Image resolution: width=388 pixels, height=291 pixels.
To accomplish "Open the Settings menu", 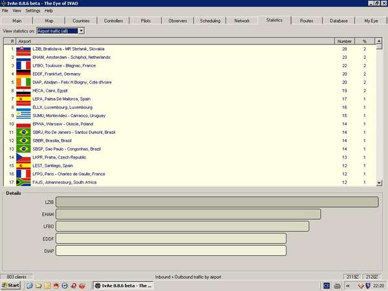I will click(33, 10).
